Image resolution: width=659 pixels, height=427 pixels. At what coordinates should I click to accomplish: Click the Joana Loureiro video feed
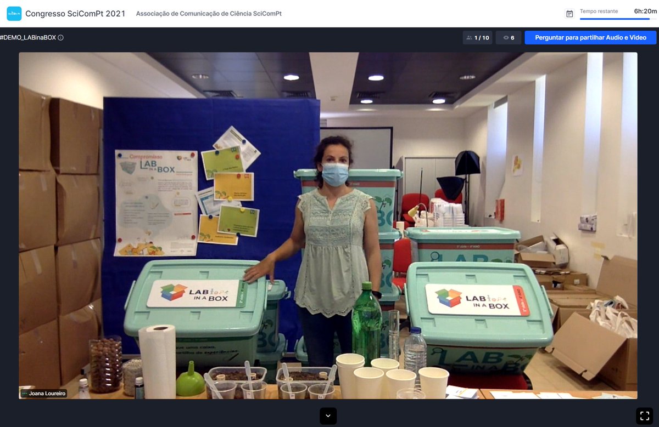328,225
